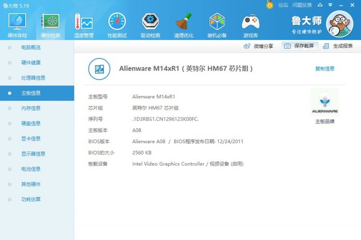Share via 微博分享
Screen dimensions: 361x240
258,46
